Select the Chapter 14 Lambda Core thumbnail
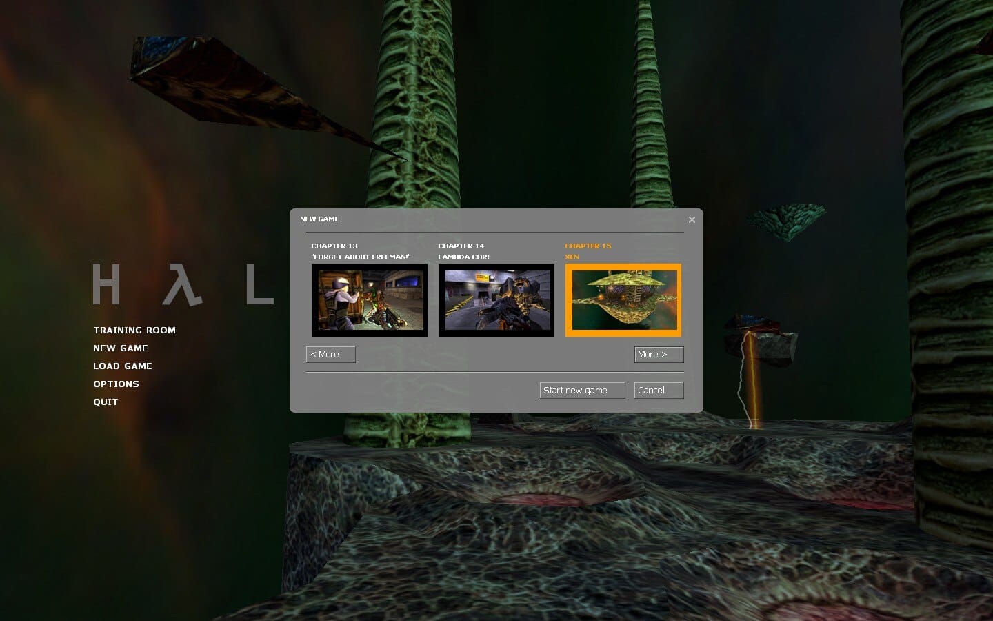Screen dimensions: 993x621 (x=496, y=299)
